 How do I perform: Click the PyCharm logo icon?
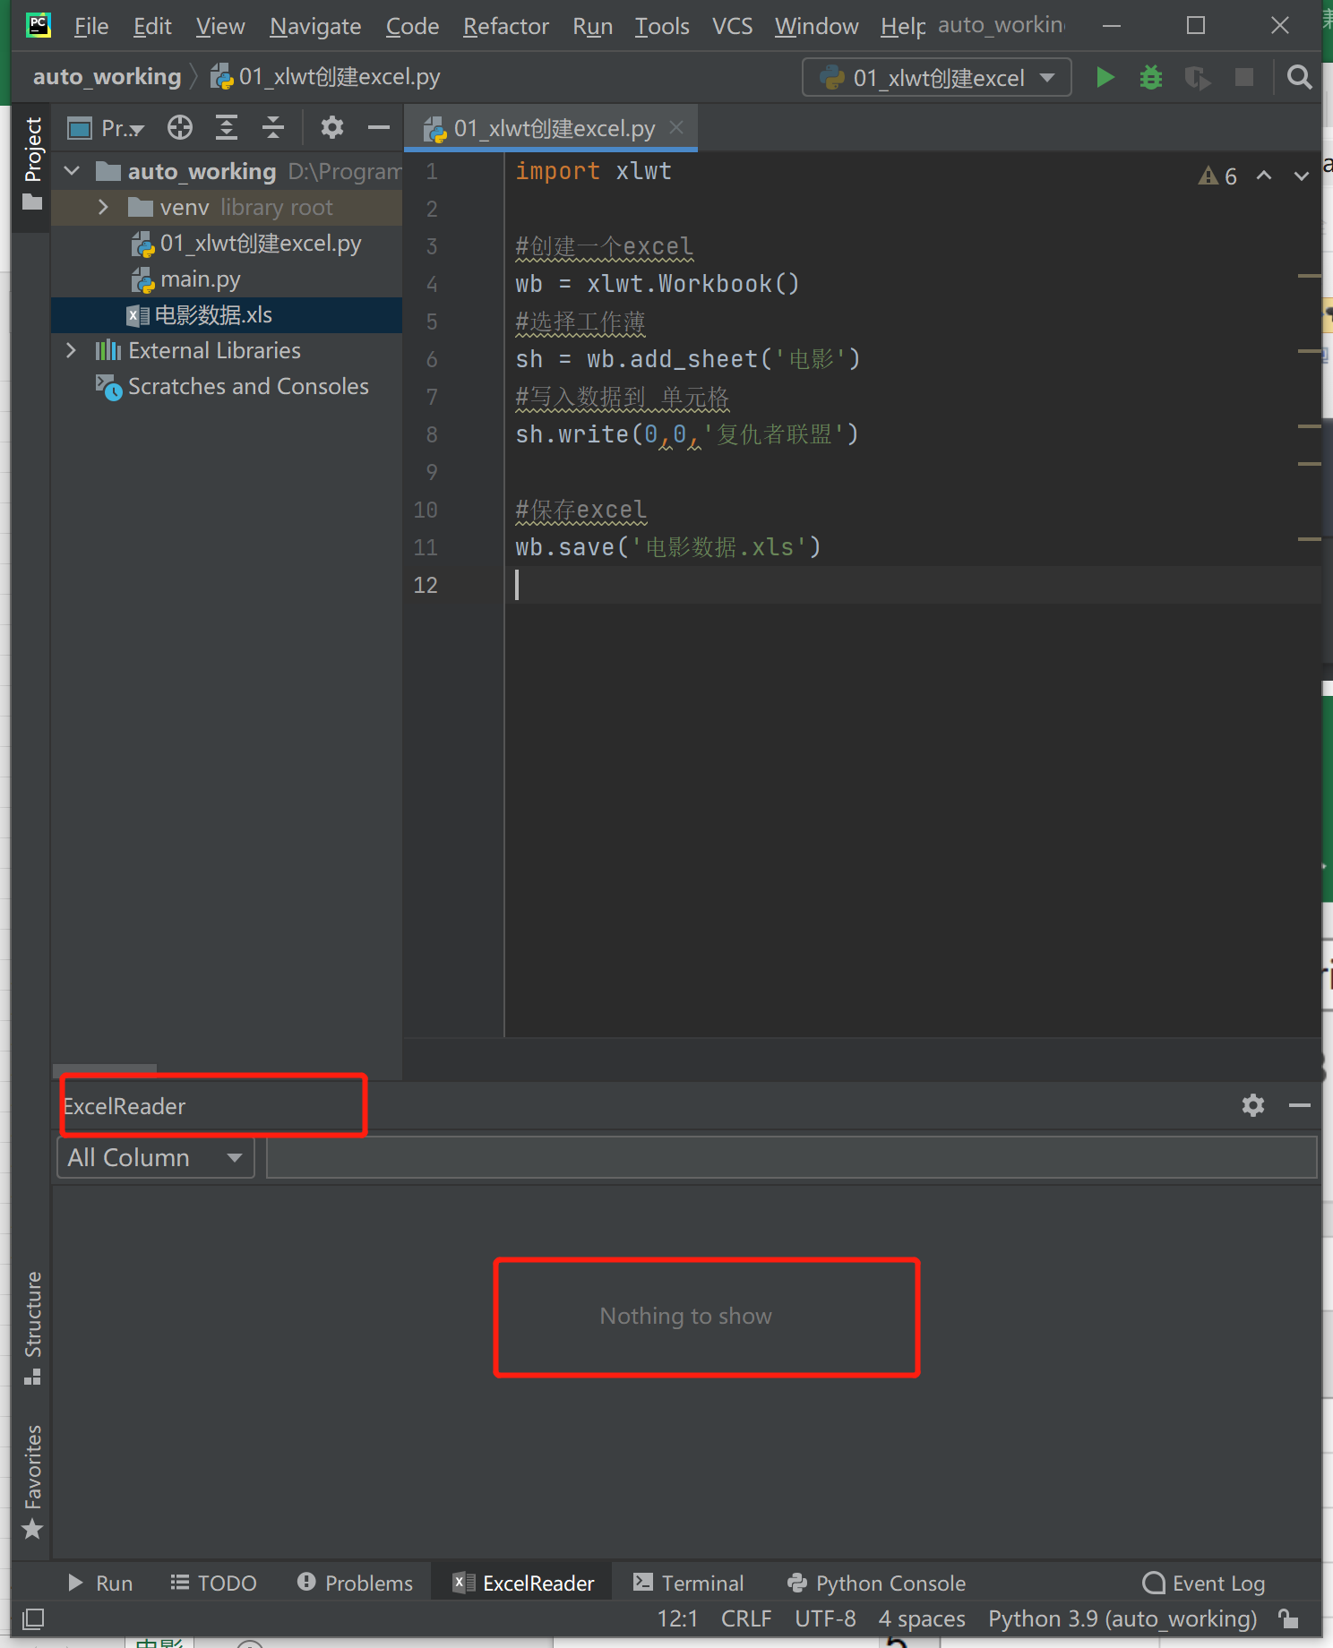39,25
